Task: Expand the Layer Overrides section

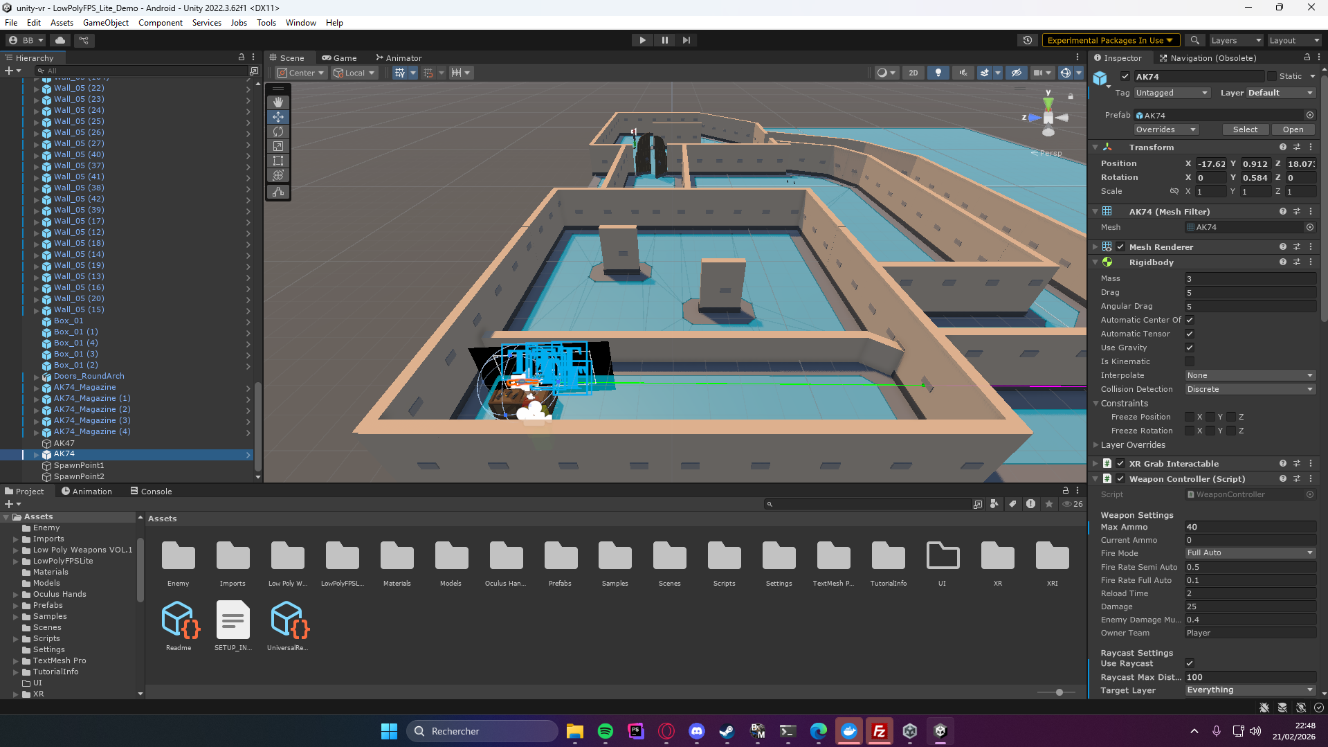Action: tap(1133, 445)
